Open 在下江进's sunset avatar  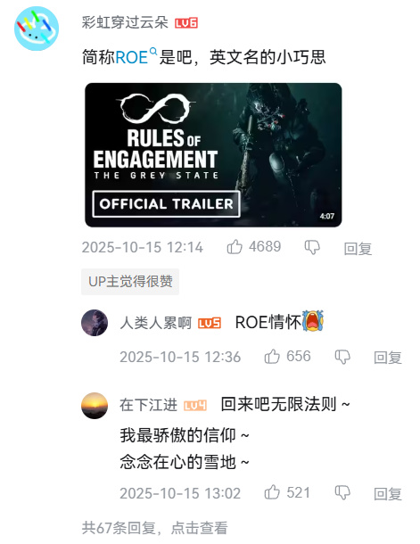click(95, 406)
